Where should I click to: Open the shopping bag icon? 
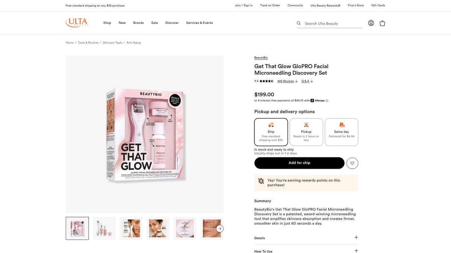click(382, 23)
